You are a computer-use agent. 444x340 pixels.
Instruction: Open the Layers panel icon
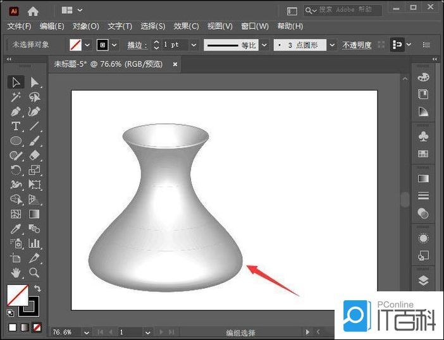pos(423,281)
